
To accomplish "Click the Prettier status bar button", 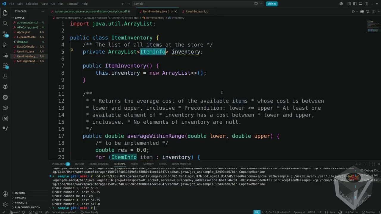I will coord(368,212).
